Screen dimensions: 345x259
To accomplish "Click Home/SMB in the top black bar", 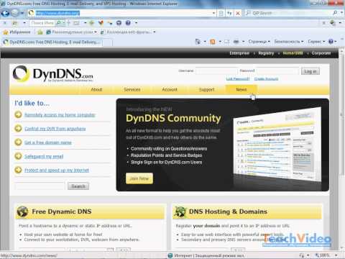I will 293,53.
